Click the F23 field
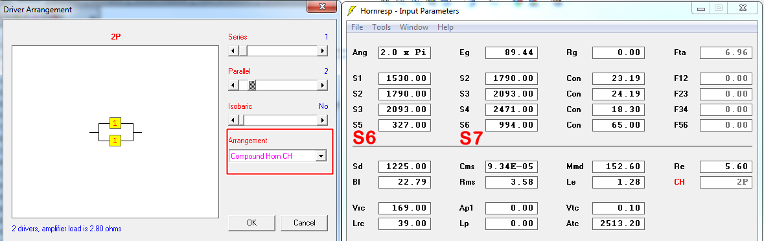Screen dimensions: 764x241 (726, 94)
